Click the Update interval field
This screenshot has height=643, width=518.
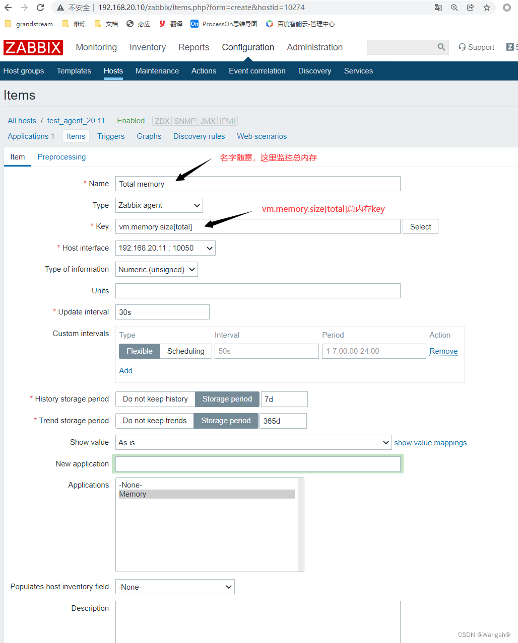pyautogui.click(x=162, y=312)
